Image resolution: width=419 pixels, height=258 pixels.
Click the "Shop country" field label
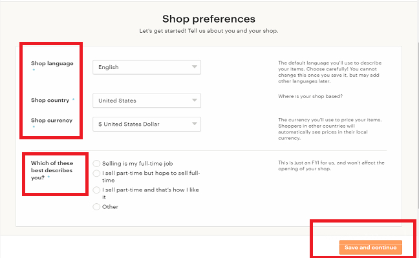click(x=50, y=100)
